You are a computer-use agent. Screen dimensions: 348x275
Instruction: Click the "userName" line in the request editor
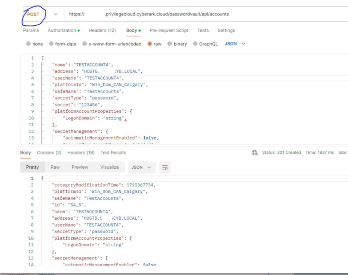(x=88, y=78)
